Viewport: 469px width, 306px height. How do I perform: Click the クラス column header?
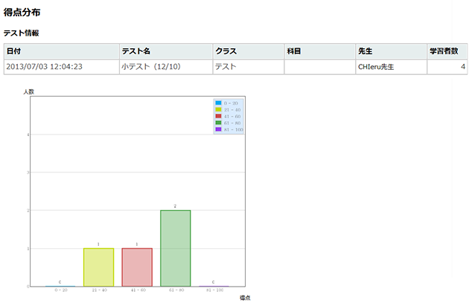point(226,51)
